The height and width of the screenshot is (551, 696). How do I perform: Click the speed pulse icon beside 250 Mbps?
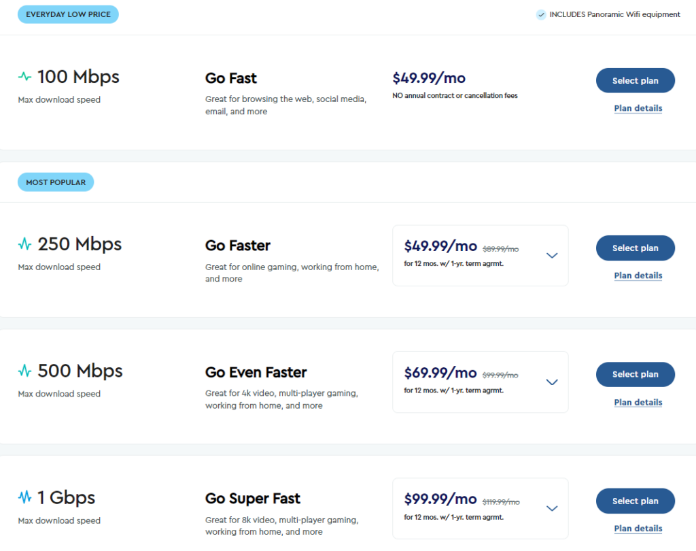pyautogui.click(x=25, y=244)
